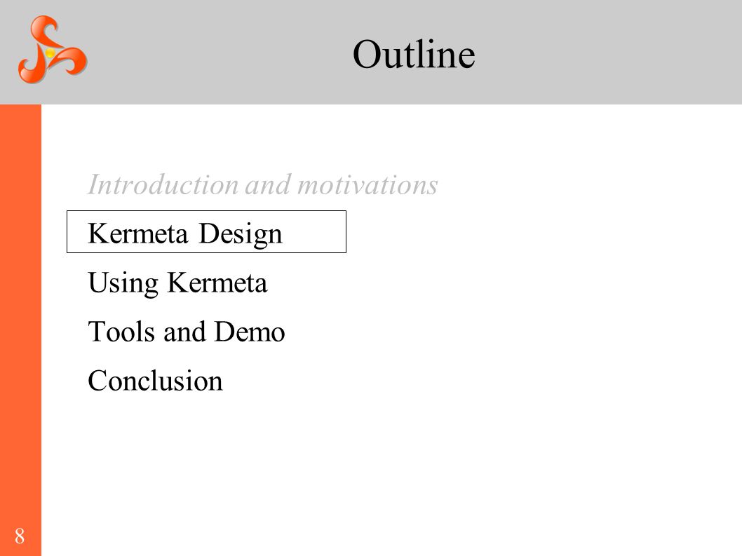Click the slide number 8
The width and height of the screenshot is (742, 556).
(x=20, y=536)
